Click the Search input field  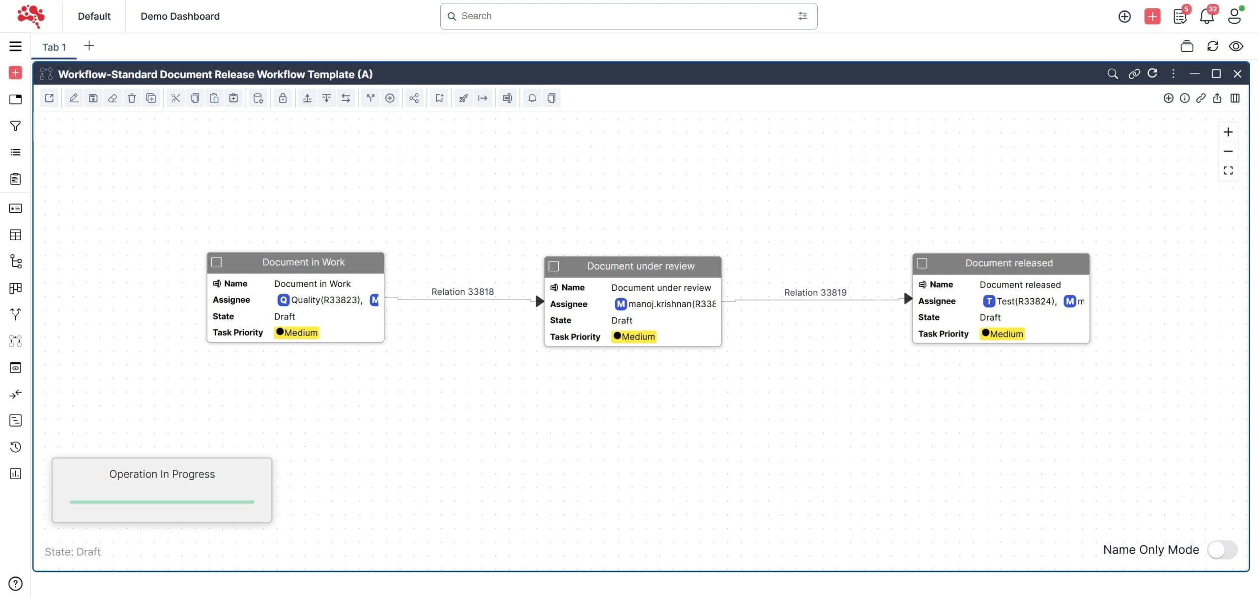click(x=624, y=16)
